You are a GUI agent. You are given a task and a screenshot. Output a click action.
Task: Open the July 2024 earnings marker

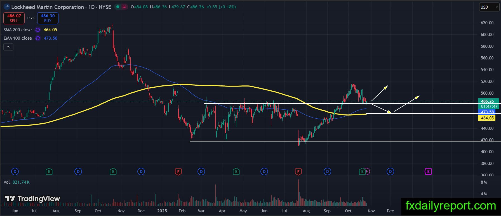49,171
